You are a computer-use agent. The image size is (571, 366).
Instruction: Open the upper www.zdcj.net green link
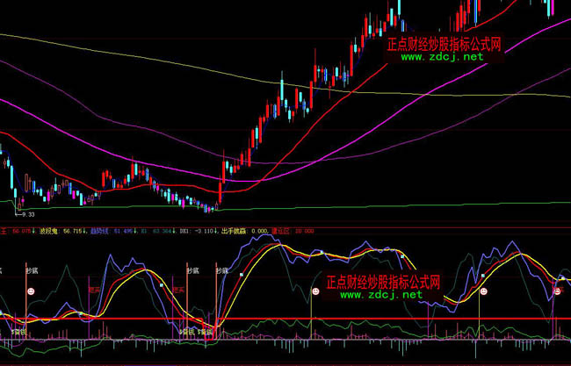coord(443,57)
